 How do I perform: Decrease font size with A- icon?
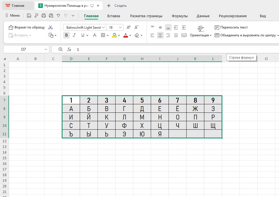(x=136, y=27)
